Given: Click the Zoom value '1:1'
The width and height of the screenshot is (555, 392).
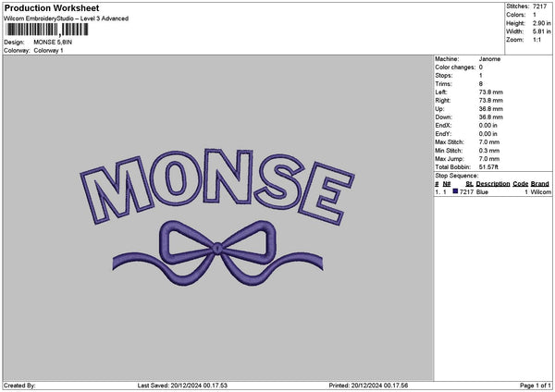Looking at the screenshot, I should pyautogui.click(x=536, y=40).
